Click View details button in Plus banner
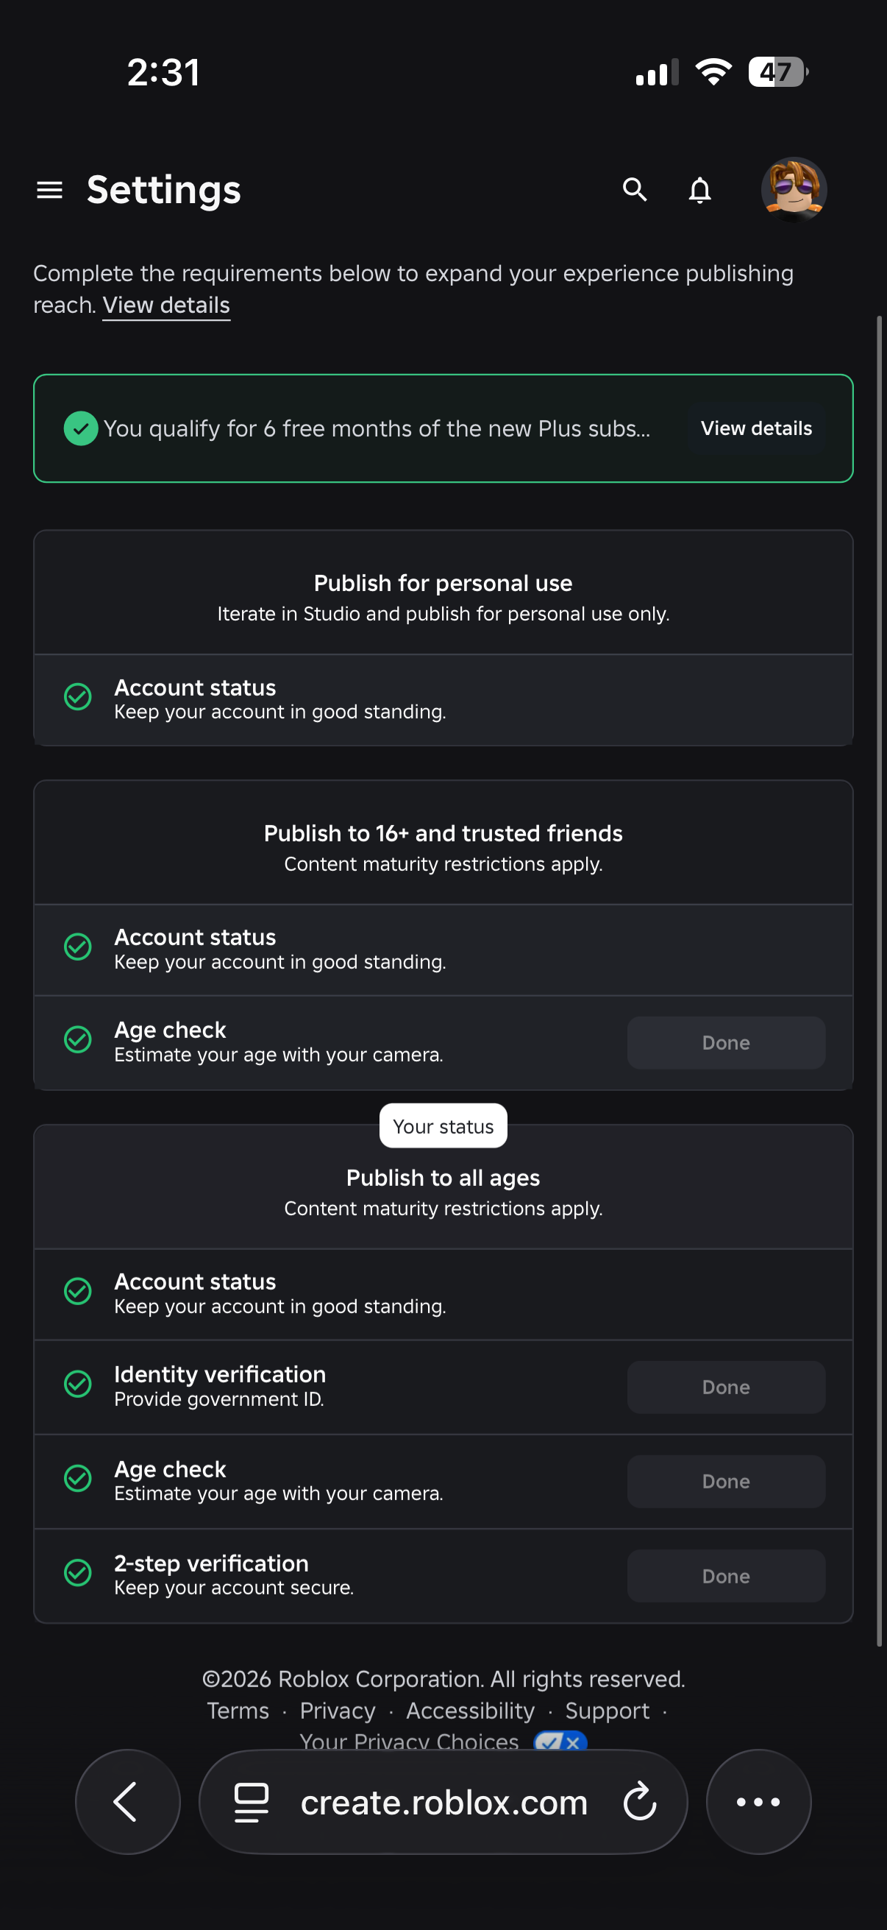Viewport: 887px width, 1930px height. [x=756, y=428]
